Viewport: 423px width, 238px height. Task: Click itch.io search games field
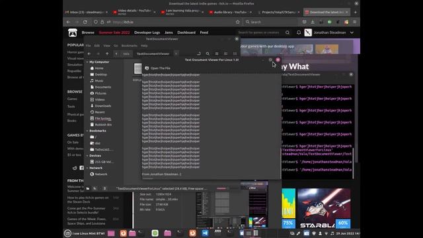pyautogui.click(x=260, y=32)
